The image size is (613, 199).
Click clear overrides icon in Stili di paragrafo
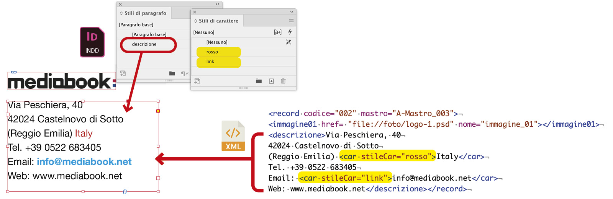click(184, 73)
